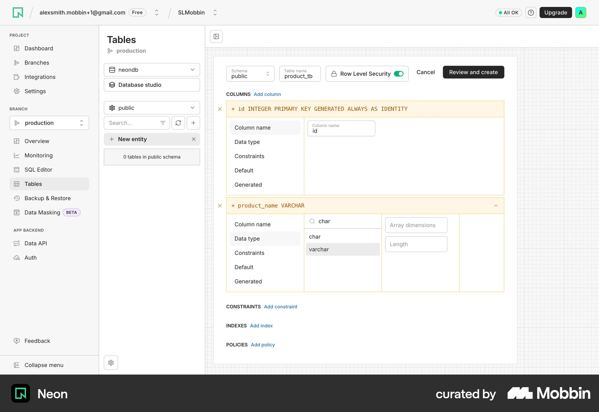Open the account switcher arrows
This screenshot has width=599, height=412.
[x=157, y=12]
